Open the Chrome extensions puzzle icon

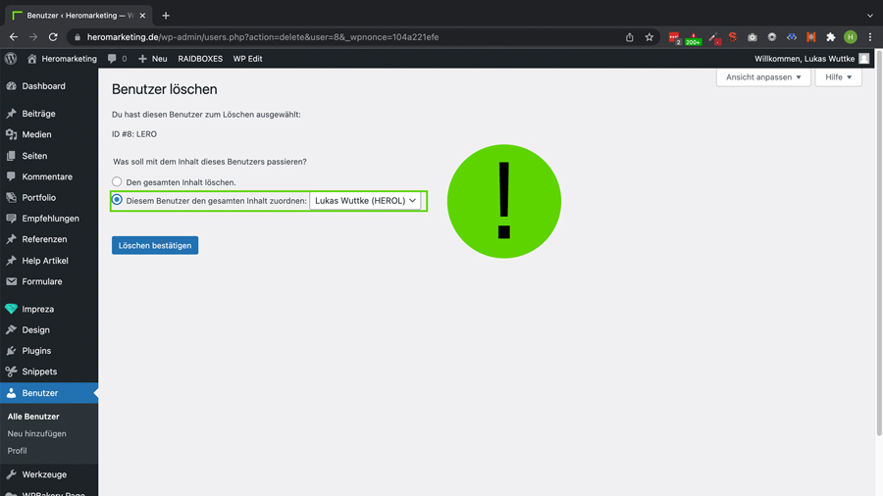[x=831, y=37]
